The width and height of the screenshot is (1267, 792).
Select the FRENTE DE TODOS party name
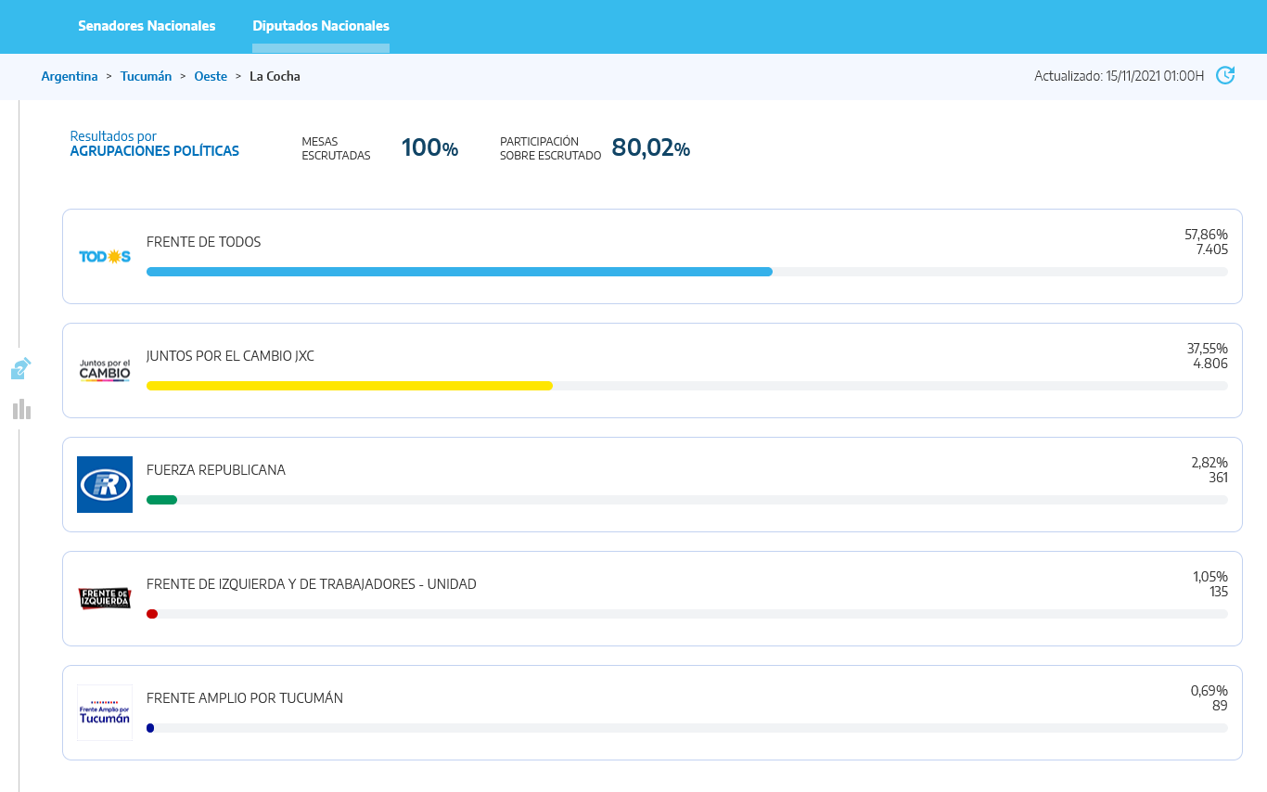tap(204, 242)
